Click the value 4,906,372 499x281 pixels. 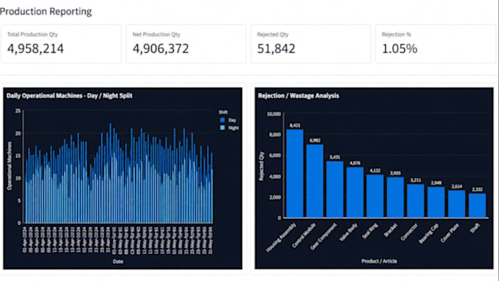161,48
